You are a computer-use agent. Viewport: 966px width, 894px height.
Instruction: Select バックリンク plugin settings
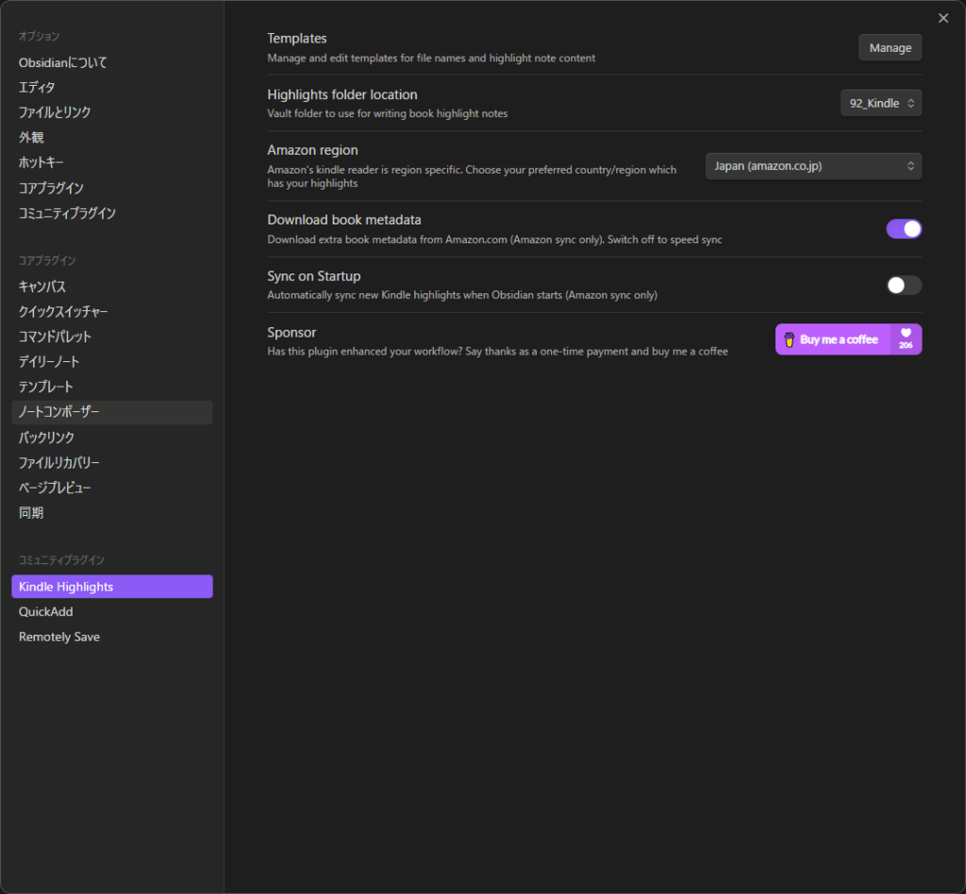point(112,438)
